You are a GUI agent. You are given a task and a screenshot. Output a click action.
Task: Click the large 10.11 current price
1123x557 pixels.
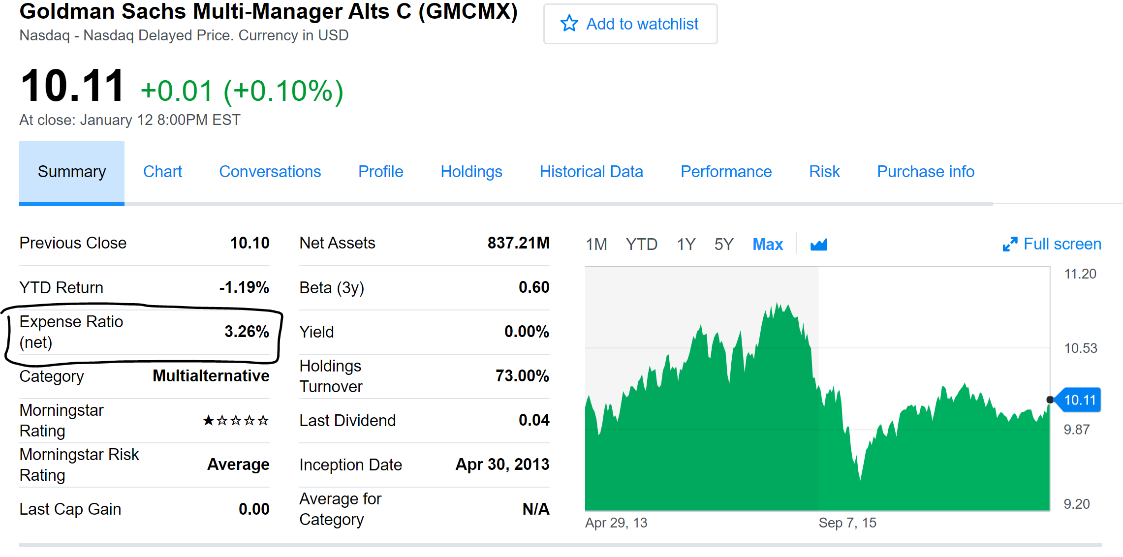click(x=72, y=86)
